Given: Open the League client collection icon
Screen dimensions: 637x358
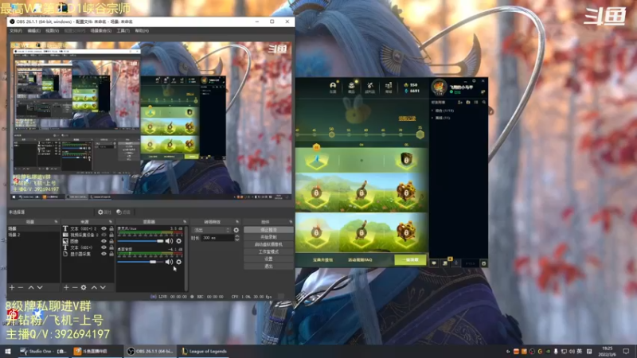Looking at the screenshot, I should [x=351, y=87].
